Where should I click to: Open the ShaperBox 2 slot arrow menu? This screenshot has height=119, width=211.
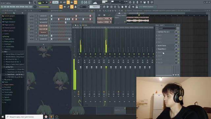coord(157,49)
